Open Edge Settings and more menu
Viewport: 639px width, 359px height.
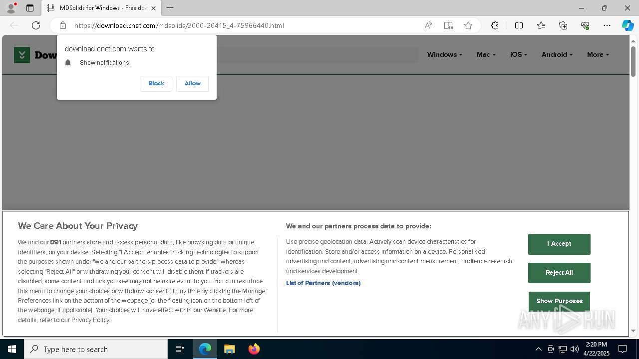(607, 25)
